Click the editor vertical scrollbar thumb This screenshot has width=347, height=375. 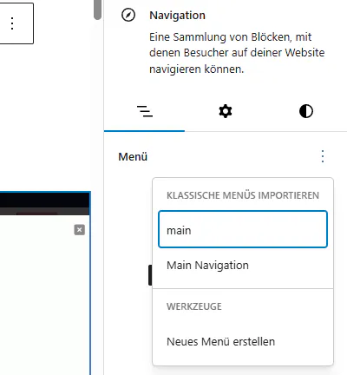pyautogui.click(x=97, y=10)
